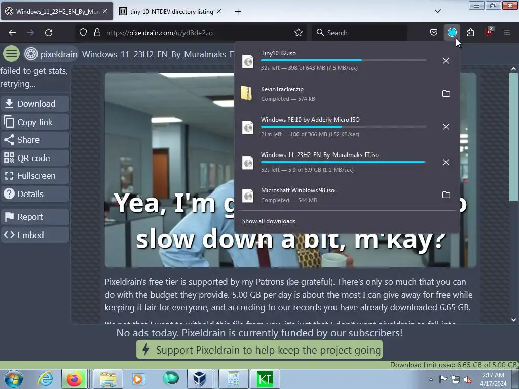Click Tiny10 B2.iso download progress bar
The width and height of the screenshot is (519, 389).
pyautogui.click(x=344, y=60)
